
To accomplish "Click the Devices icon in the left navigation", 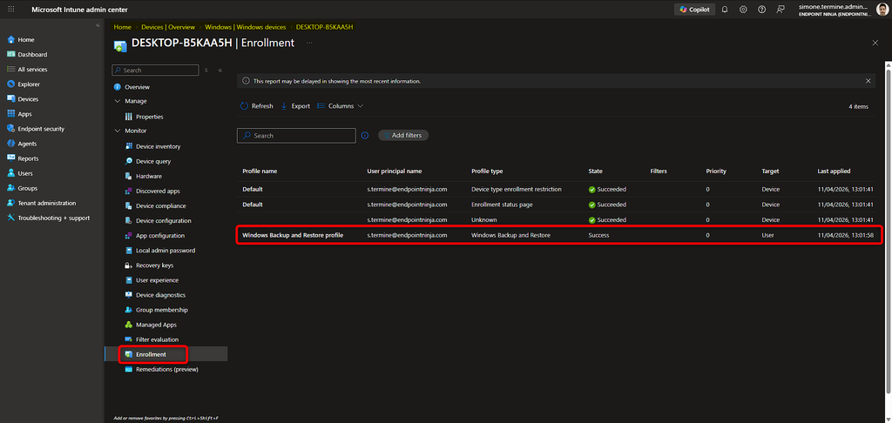I will click(x=10, y=99).
